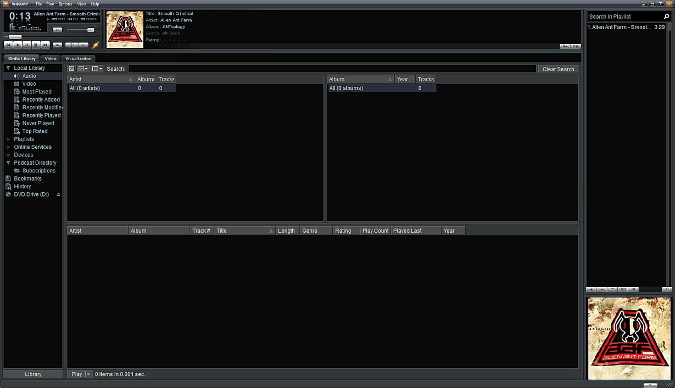Stop playback of the track
675x388 pixels.
[36, 45]
